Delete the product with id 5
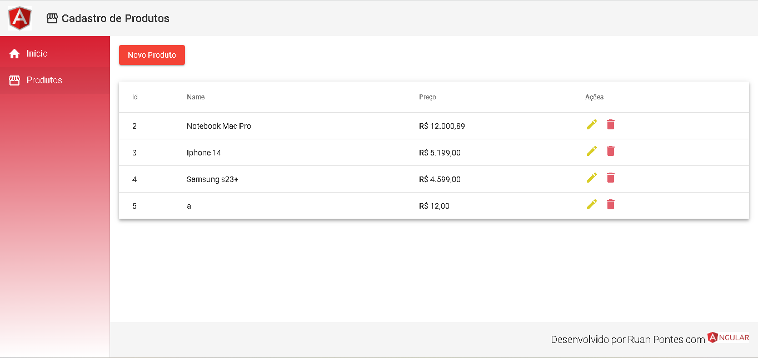758x358 pixels. (x=611, y=204)
